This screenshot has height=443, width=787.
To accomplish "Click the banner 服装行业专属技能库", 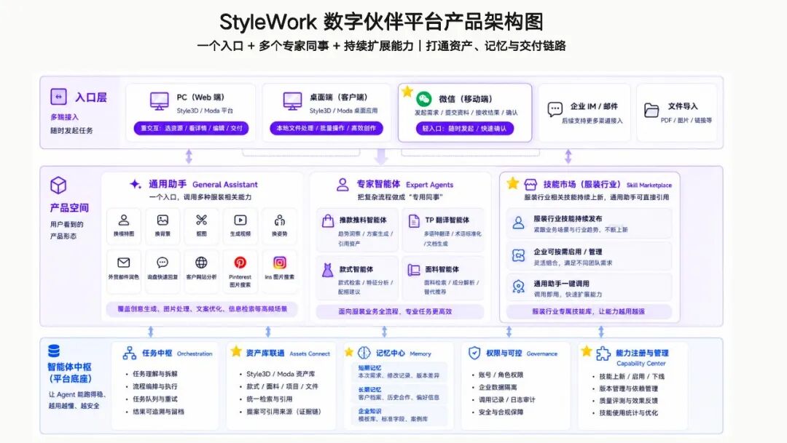I will click(589, 311).
